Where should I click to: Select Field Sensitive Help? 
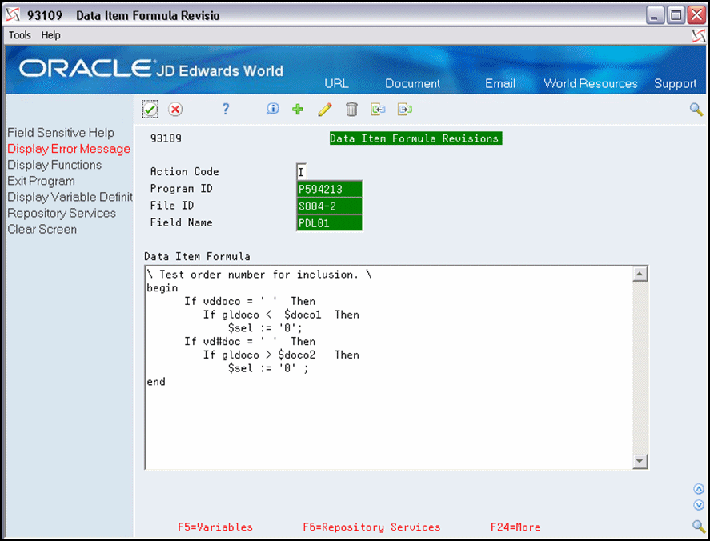61,133
